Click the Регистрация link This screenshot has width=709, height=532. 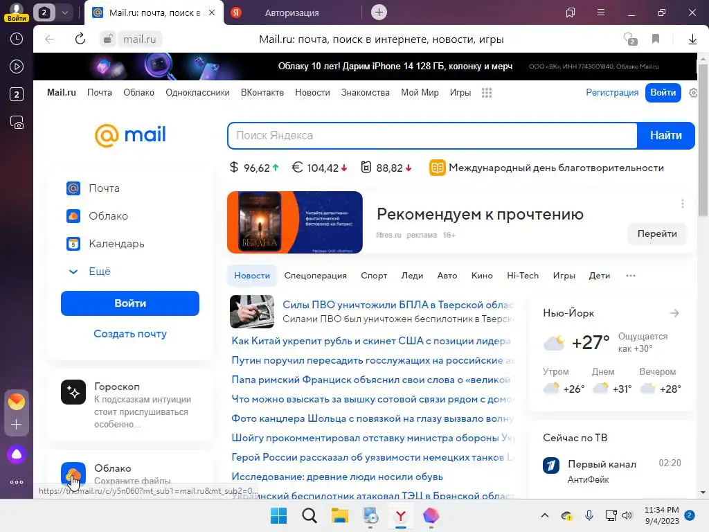click(612, 93)
